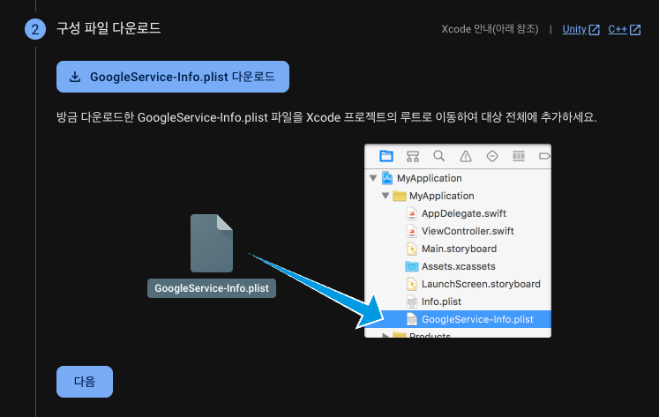Select AppDelegate.swift in the navigator

(x=458, y=213)
